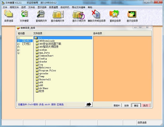Screen dimensions: 164x127
Task: Select the Program Files folder
Action: pos(47,70)
